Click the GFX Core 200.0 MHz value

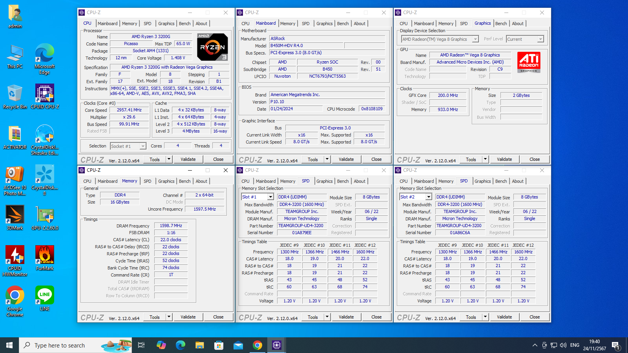[448, 95]
